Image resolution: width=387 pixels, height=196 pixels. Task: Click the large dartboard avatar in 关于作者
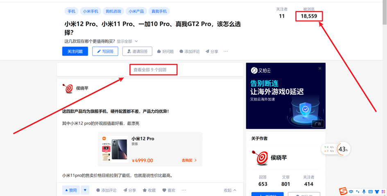tap(260, 158)
